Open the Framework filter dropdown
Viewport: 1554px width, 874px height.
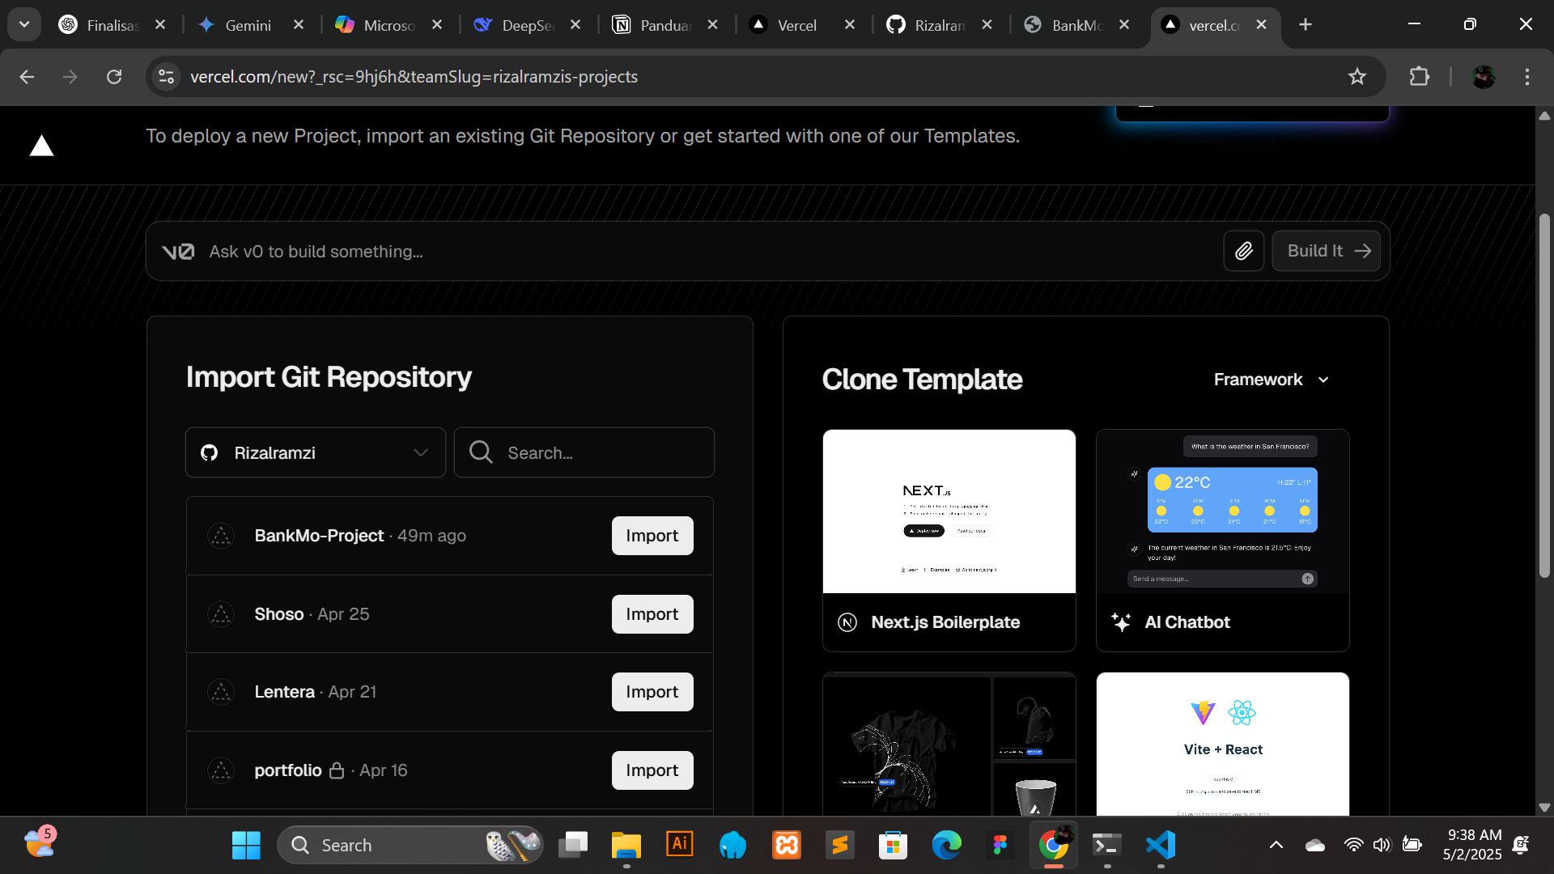[x=1272, y=380]
